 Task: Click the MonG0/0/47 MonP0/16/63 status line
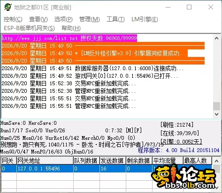tap(46, 152)
